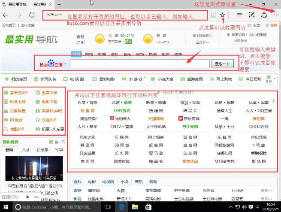Click the browser forward arrow
281x212 pixels.
tap(18, 15)
